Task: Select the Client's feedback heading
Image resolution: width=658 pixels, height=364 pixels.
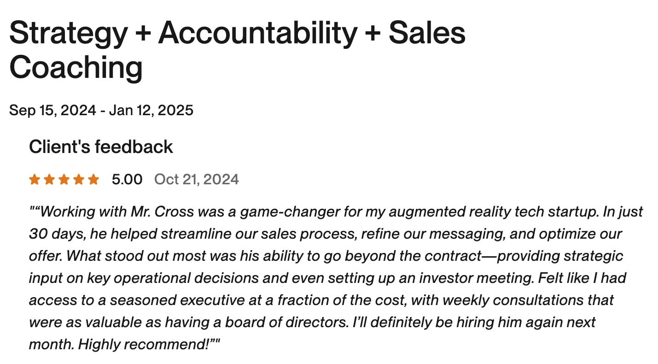Action: [x=101, y=147]
